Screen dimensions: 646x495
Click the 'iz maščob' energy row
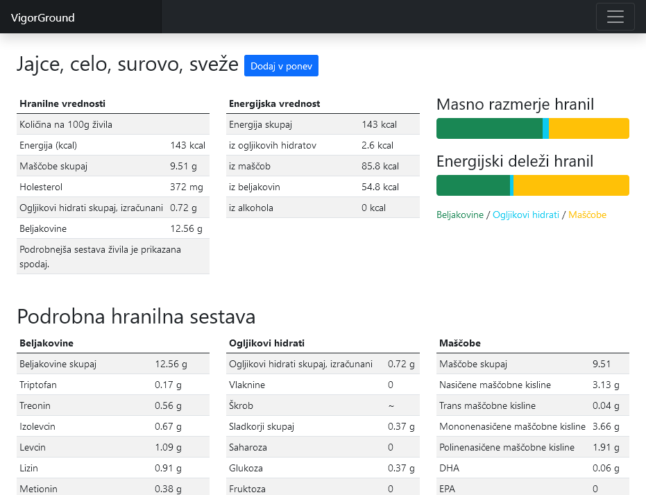click(323, 166)
